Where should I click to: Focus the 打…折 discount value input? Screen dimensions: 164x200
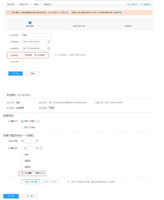click(31, 148)
